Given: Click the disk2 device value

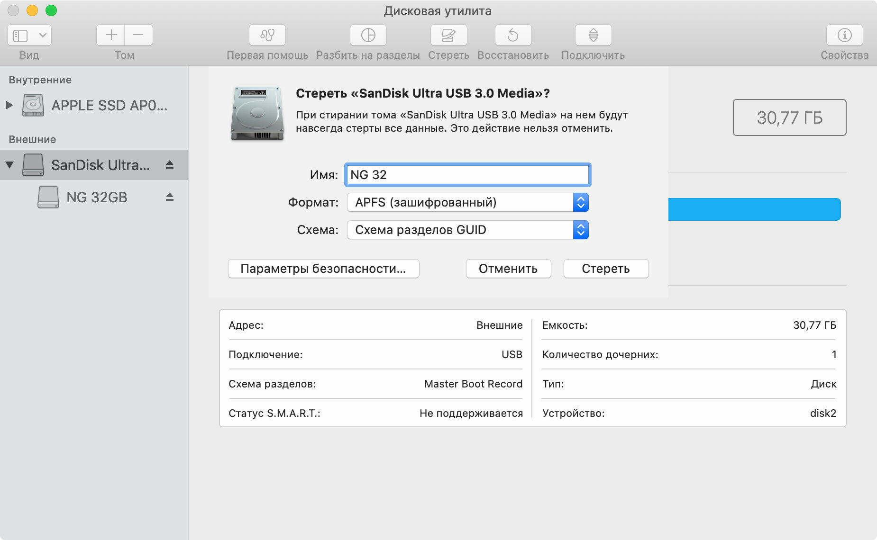Looking at the screenshot, I should click(823, 413).
